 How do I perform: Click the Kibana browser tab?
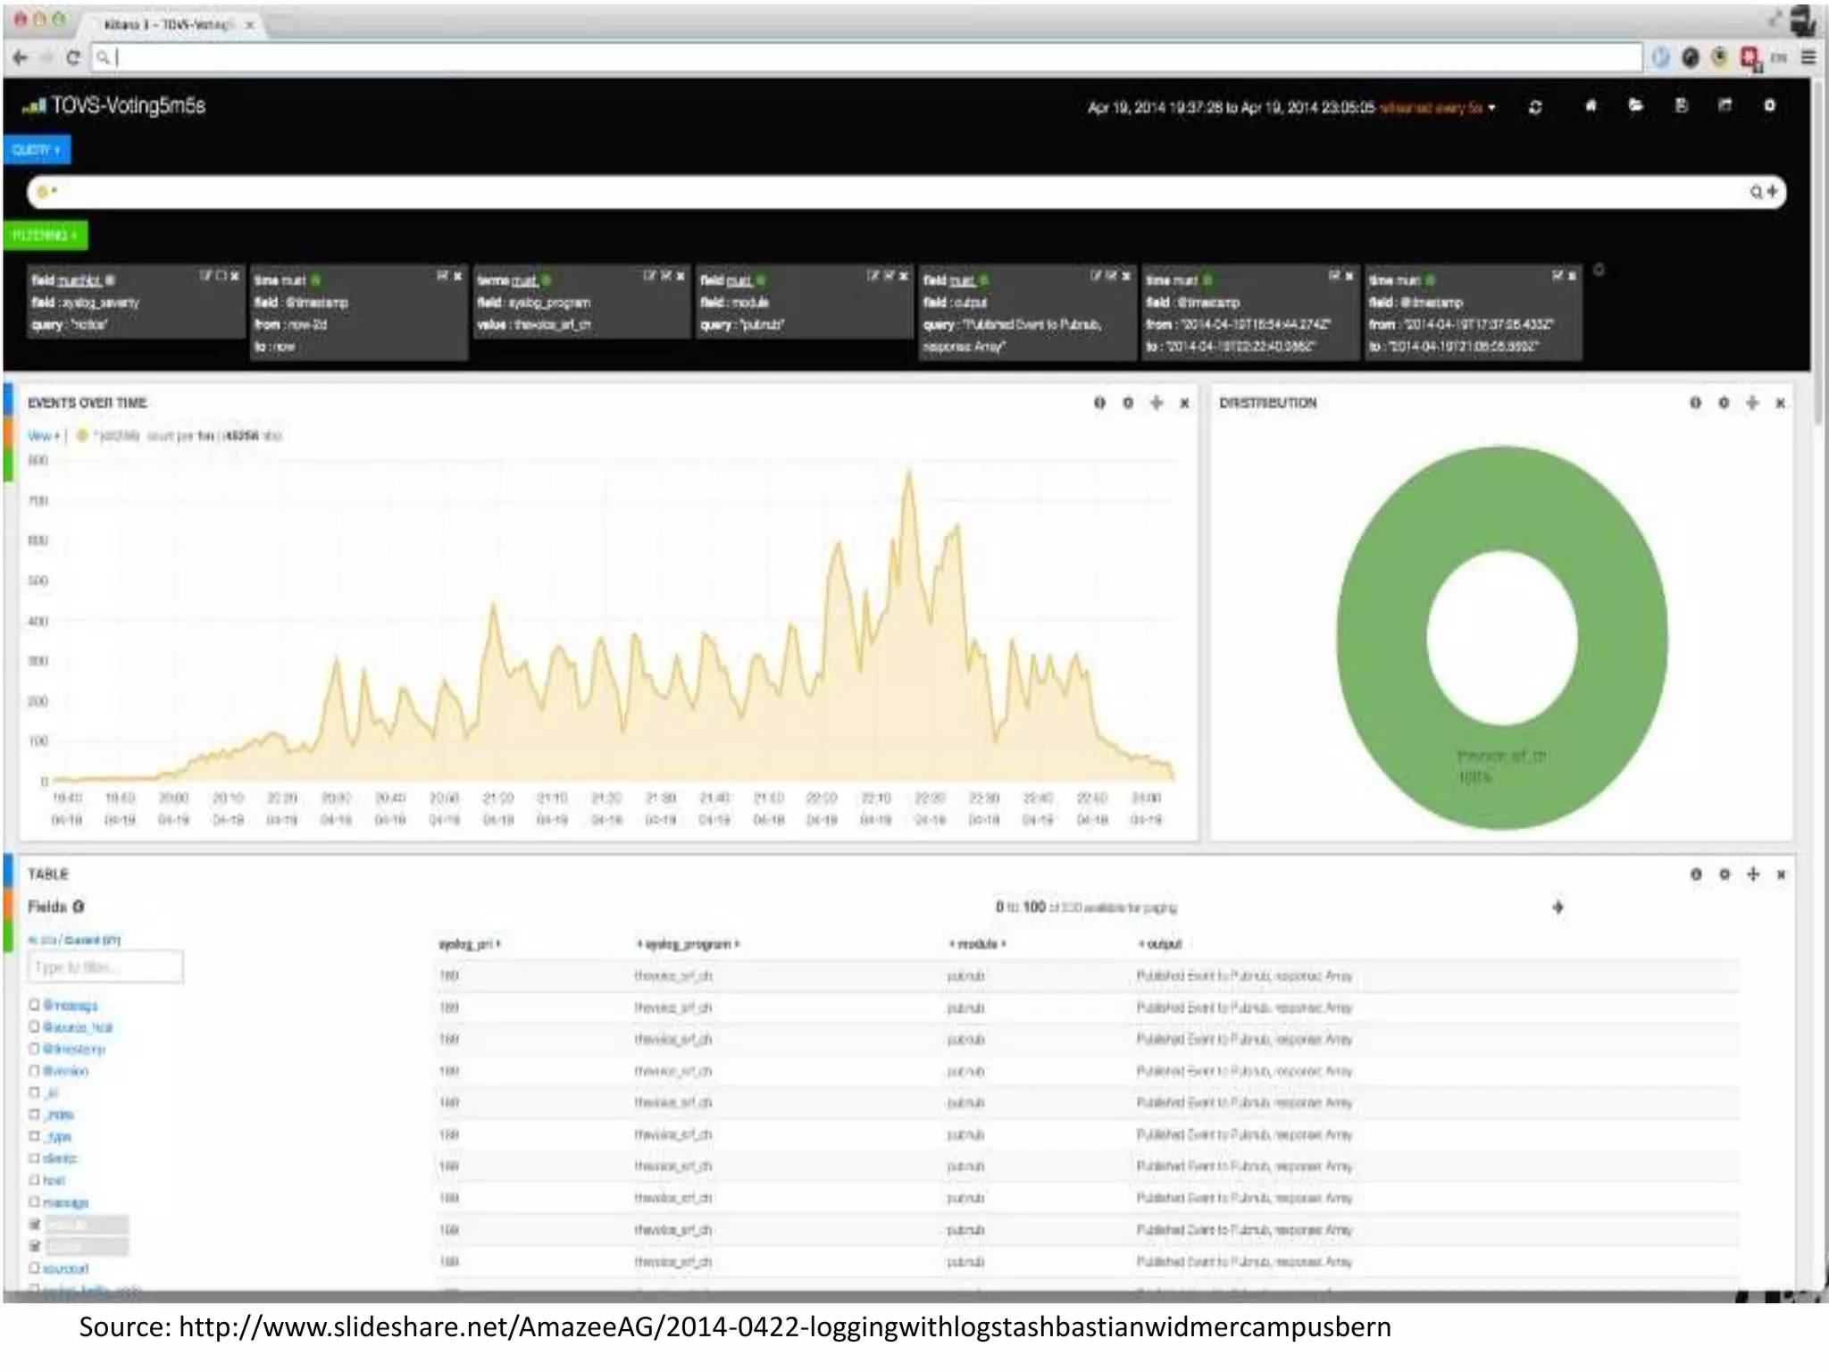[168, 24]
